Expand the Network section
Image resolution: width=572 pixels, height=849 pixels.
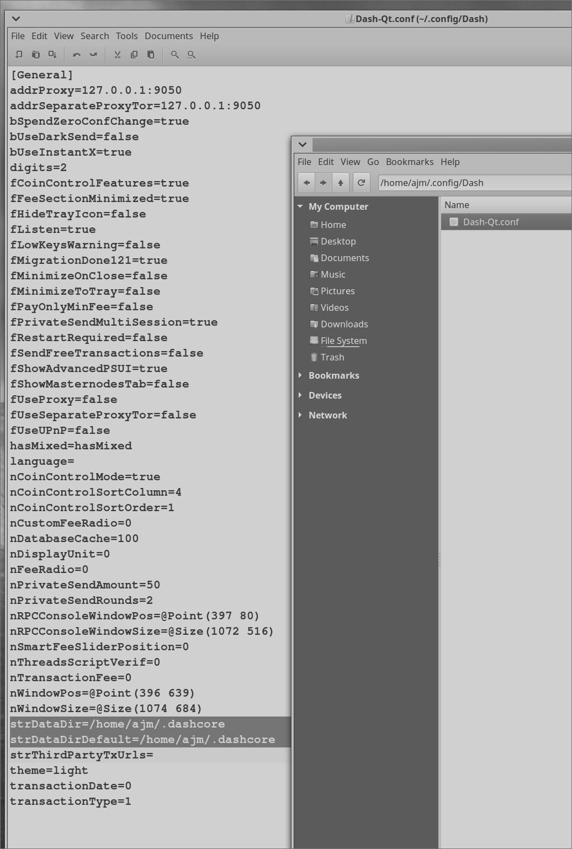click(x=300, y=415)
